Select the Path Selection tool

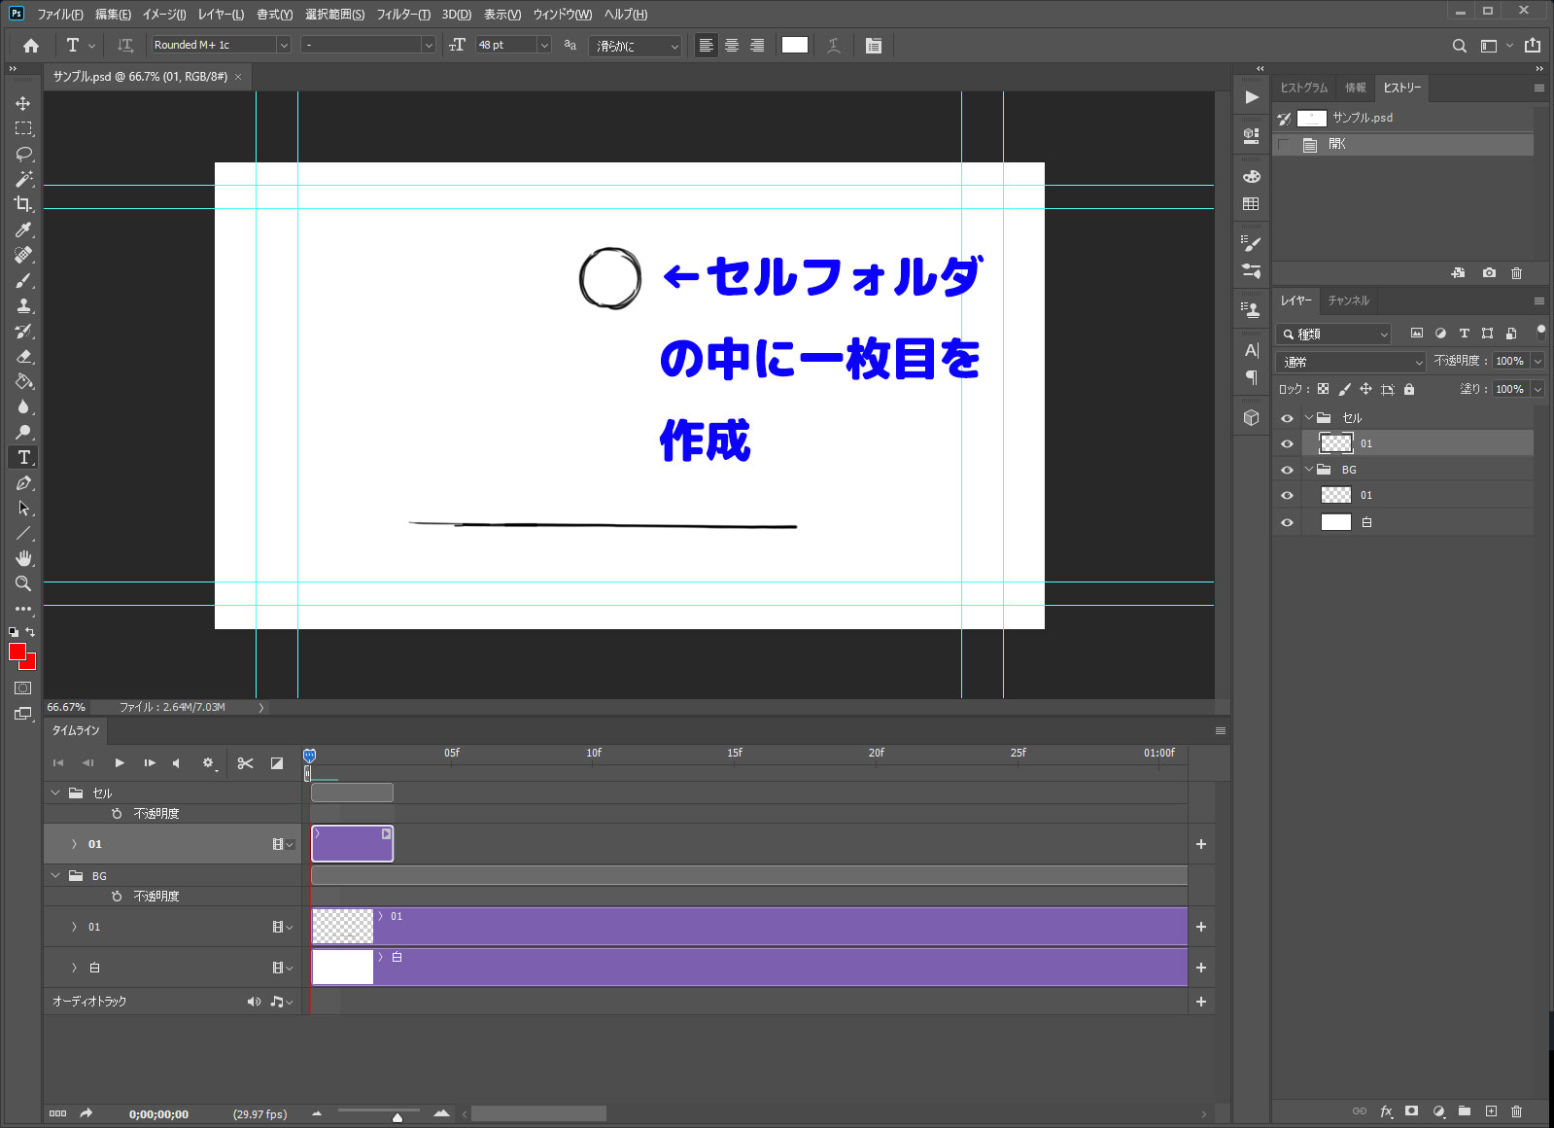[x=23, y=508]
